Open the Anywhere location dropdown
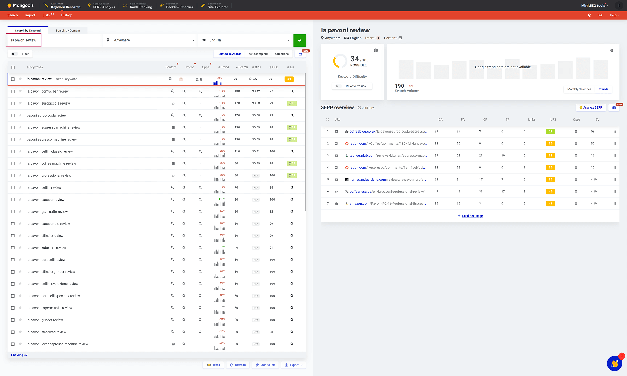 (x=150, y=40)
